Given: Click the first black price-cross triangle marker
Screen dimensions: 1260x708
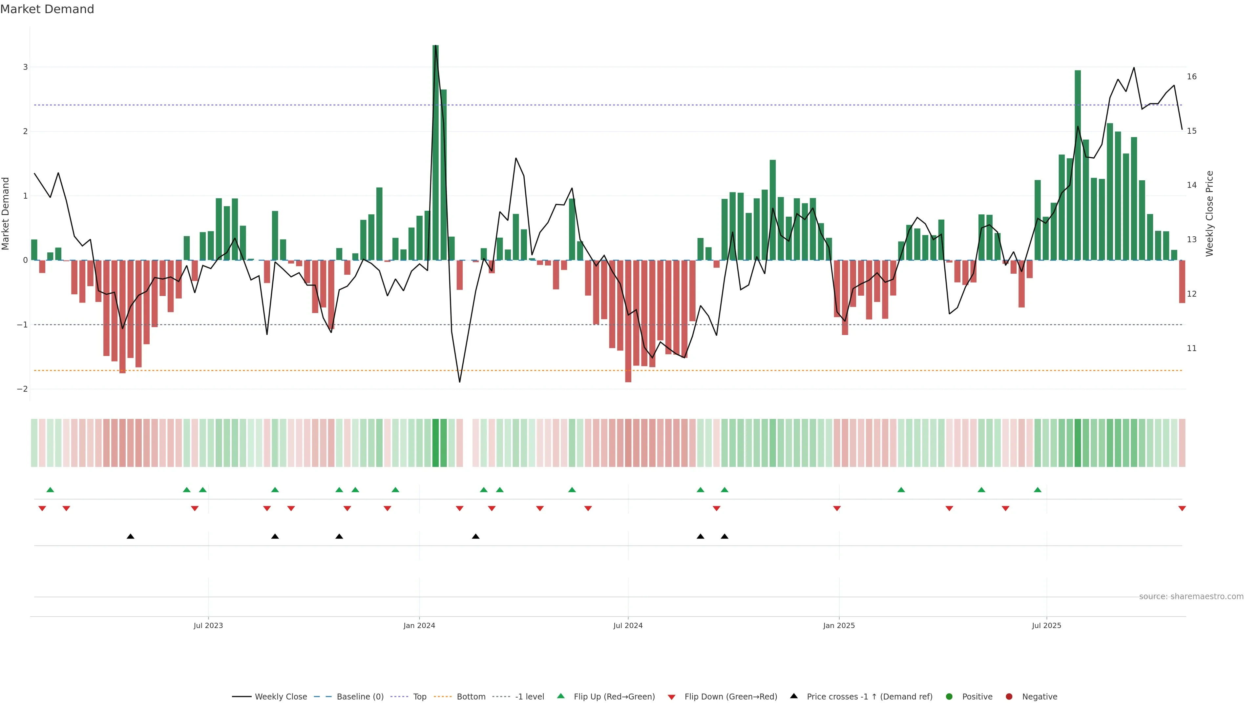Looking at the screenshot, I should point(130,537).
